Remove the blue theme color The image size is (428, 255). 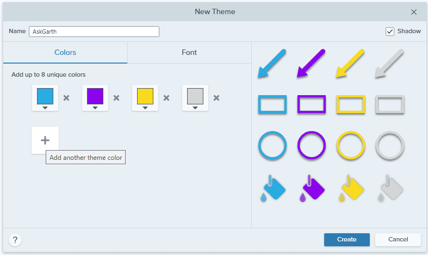(66, 98)
